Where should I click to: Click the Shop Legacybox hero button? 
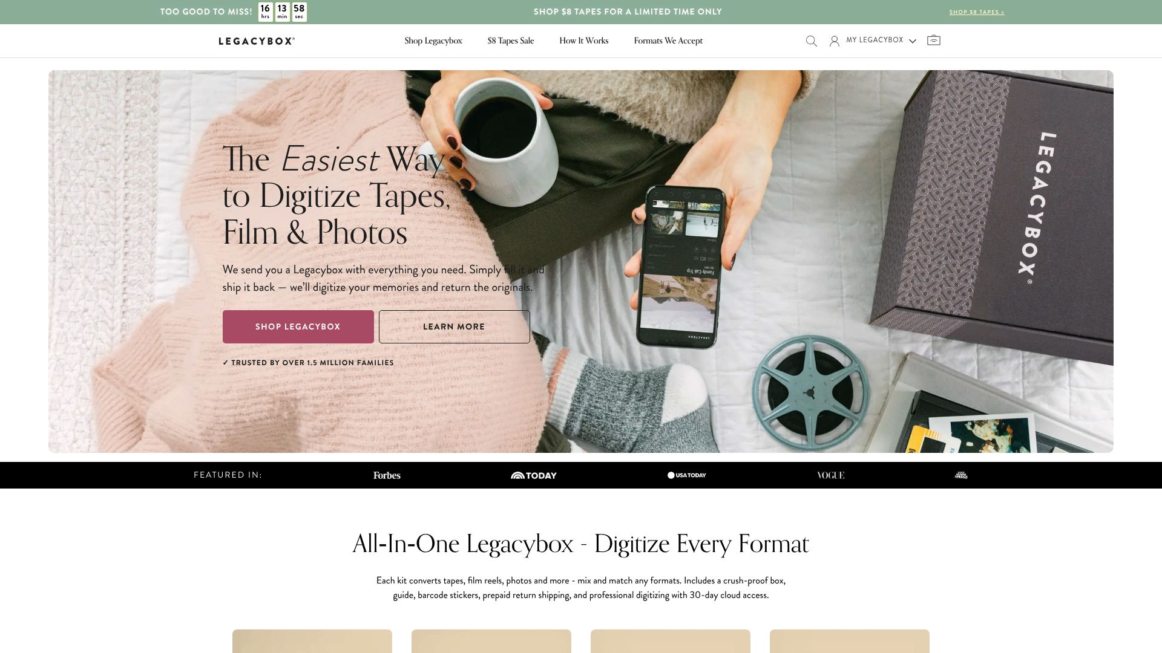point(298,326)
